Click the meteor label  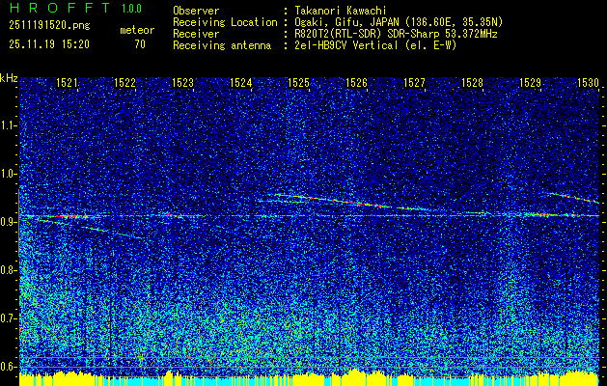(x=137, y=30)
